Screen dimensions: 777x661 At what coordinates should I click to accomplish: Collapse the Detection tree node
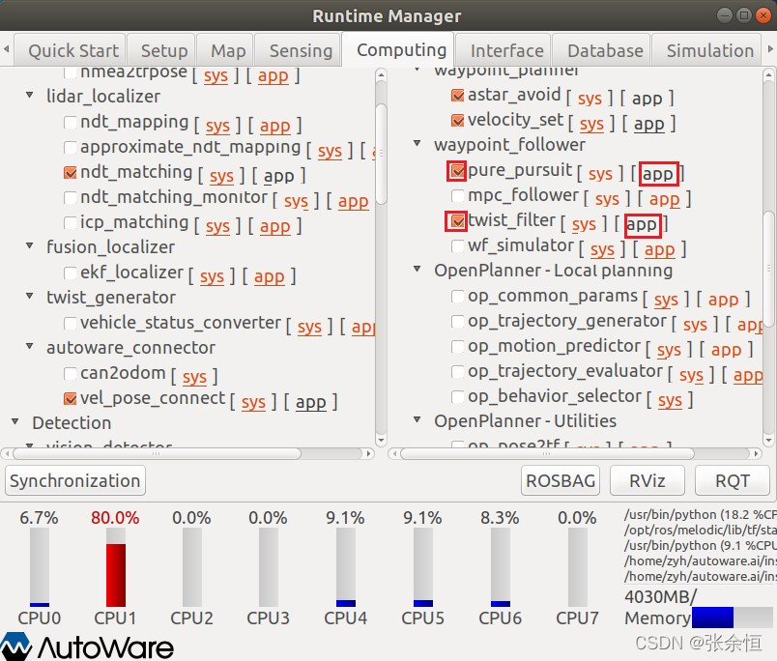click(x=15, y=421)
